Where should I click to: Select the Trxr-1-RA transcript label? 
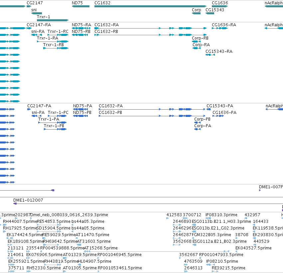48,38
